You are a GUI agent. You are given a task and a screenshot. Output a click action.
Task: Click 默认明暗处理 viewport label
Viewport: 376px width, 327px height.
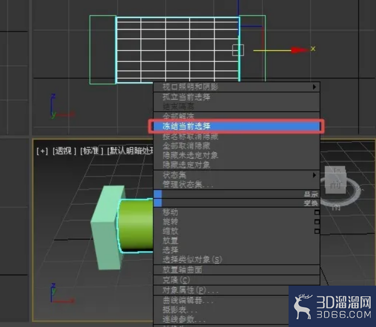point(131,151)
